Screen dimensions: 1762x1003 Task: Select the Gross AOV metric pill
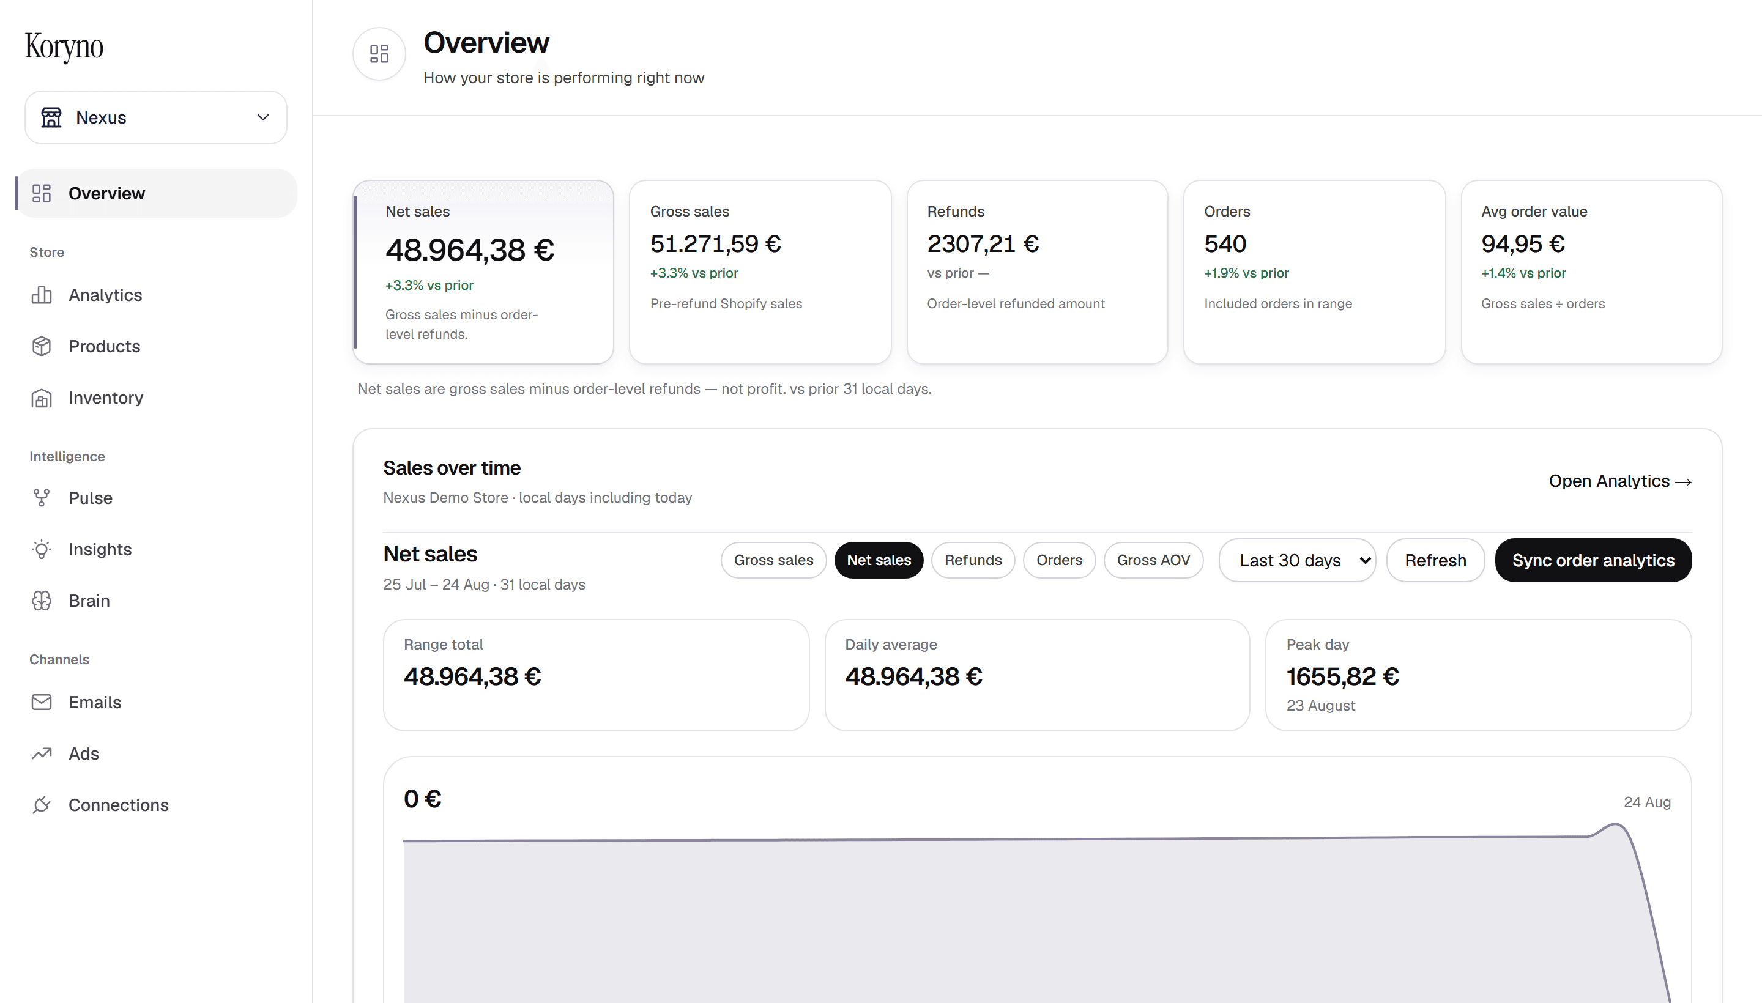pos(1153,560)
